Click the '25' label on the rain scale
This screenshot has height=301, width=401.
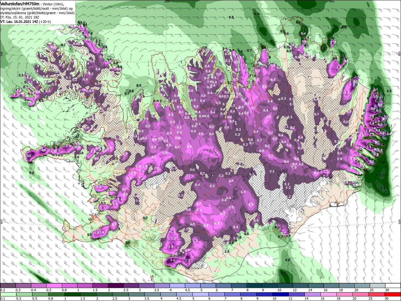[x=371, y=299]
